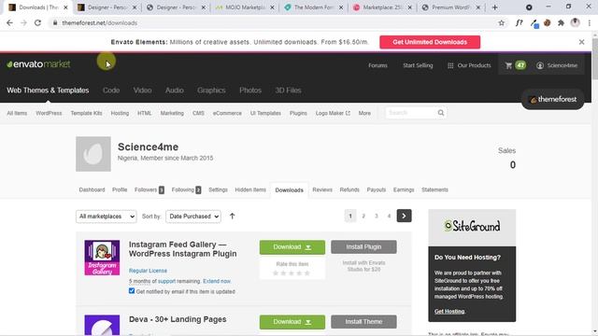Switch to the Dashboard tab
Screen dimensions: 598x336
click(92, 189)
